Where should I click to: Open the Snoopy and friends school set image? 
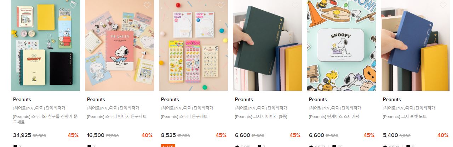pos(45,45)
